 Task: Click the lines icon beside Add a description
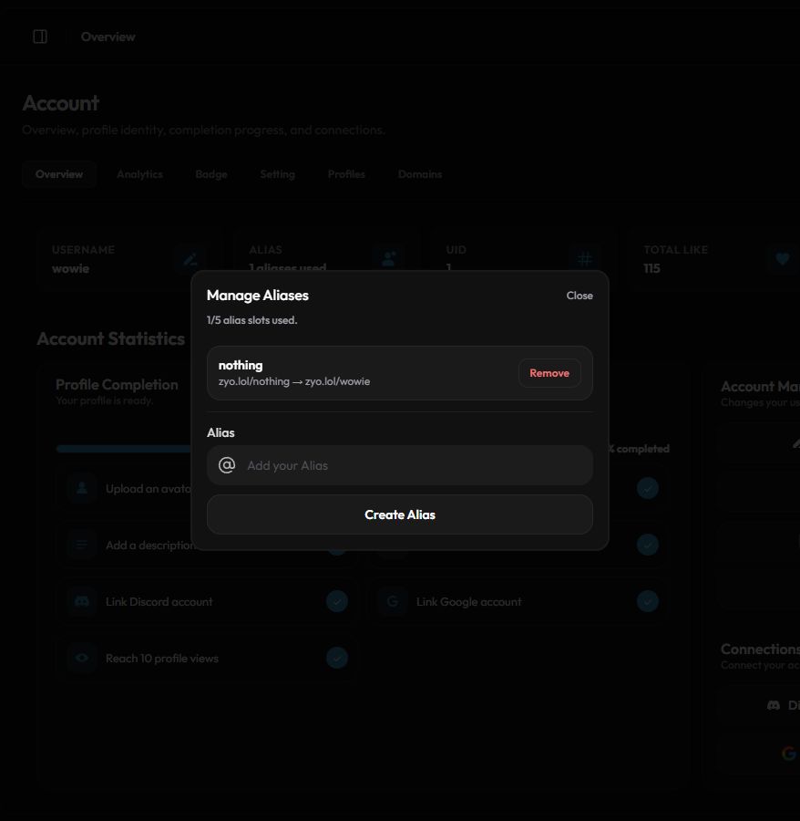point(82,545)
